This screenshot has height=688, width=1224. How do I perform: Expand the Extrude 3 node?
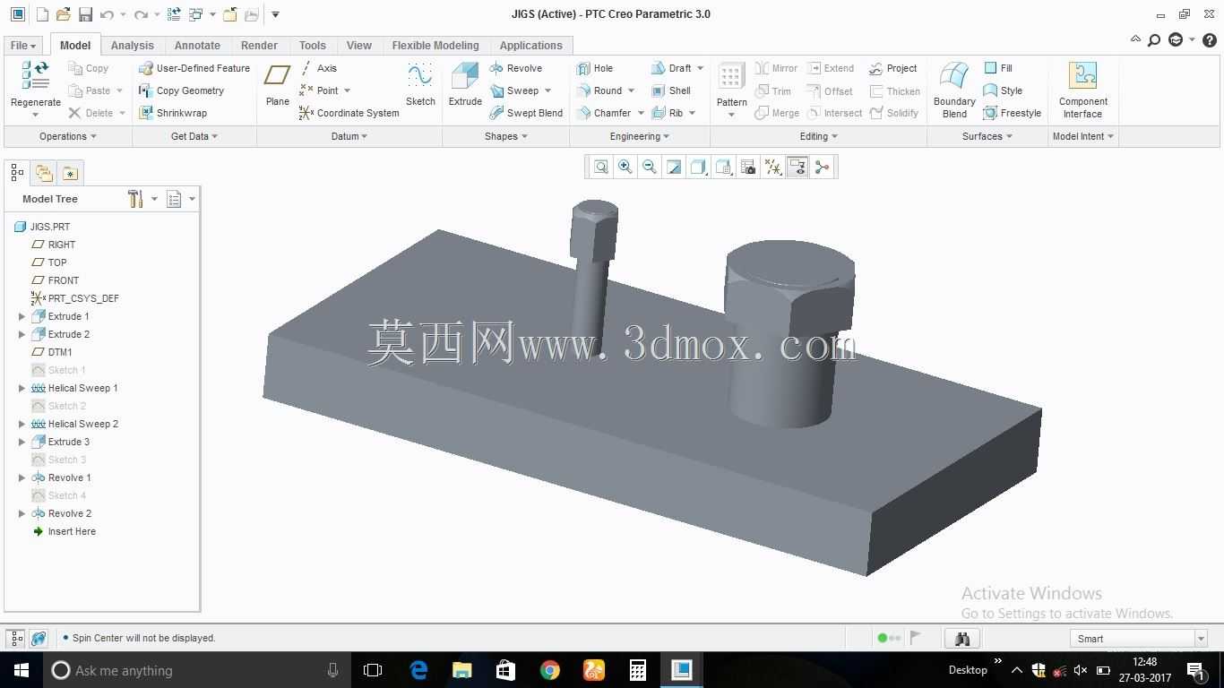click(x=22, y=442)
